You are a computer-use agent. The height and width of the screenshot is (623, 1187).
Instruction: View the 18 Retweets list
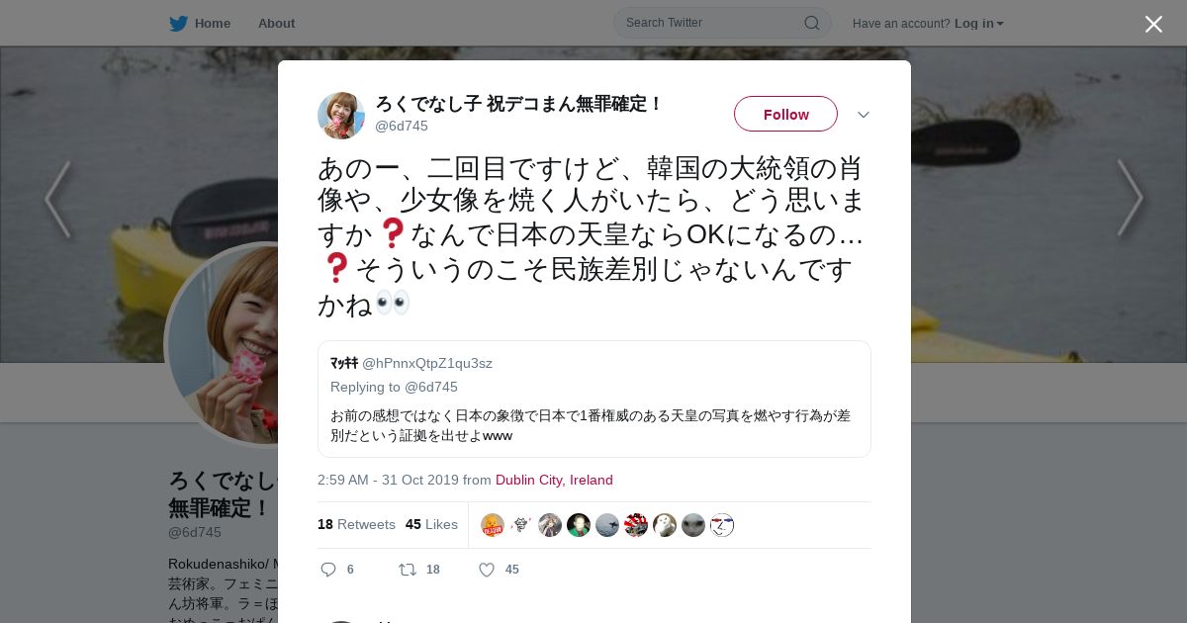click(356, 524)
